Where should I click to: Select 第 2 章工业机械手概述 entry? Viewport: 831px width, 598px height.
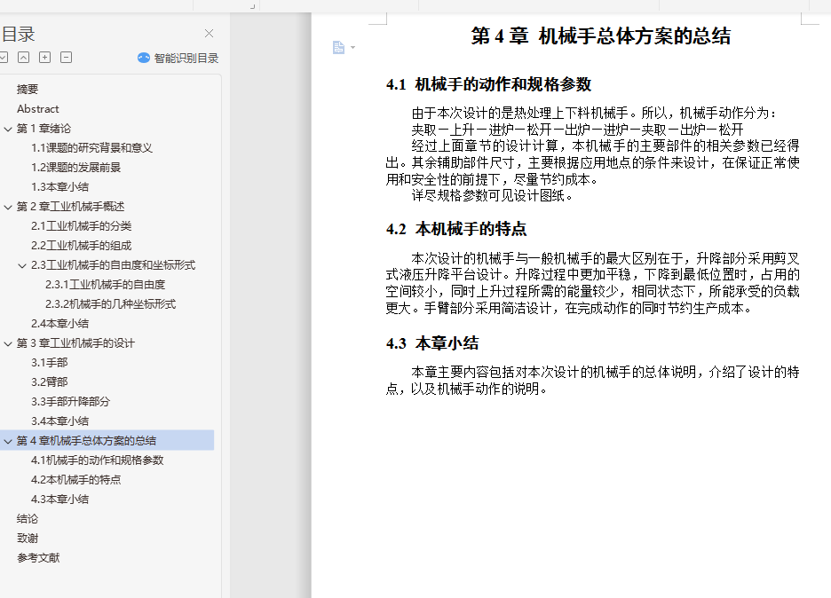tap(70, 207)
